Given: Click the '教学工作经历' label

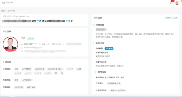Looking at the screenshot, I should 101,62.
